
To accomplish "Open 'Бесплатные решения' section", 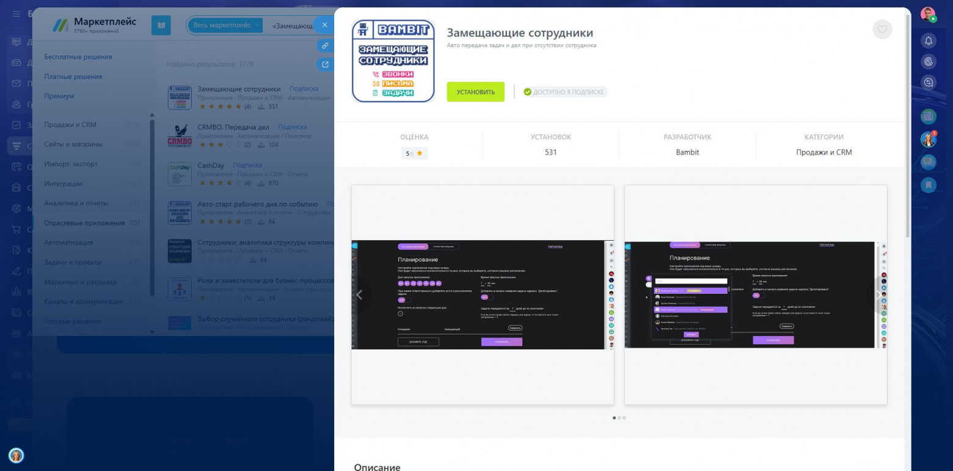I will pyautogui.click(x=78, y=57).
